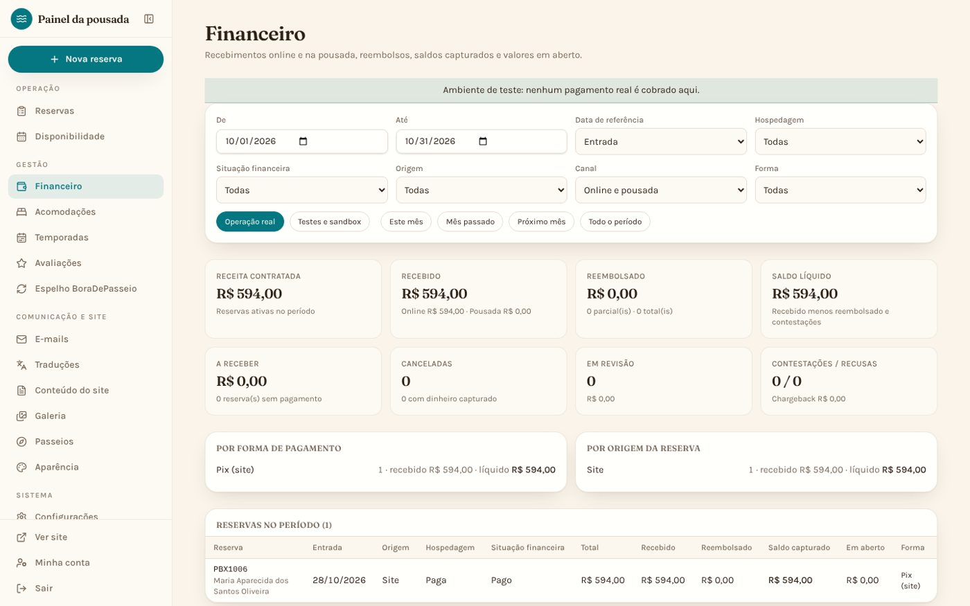Collapse the sidebar with the panel icon

click(x=149, y=19)
